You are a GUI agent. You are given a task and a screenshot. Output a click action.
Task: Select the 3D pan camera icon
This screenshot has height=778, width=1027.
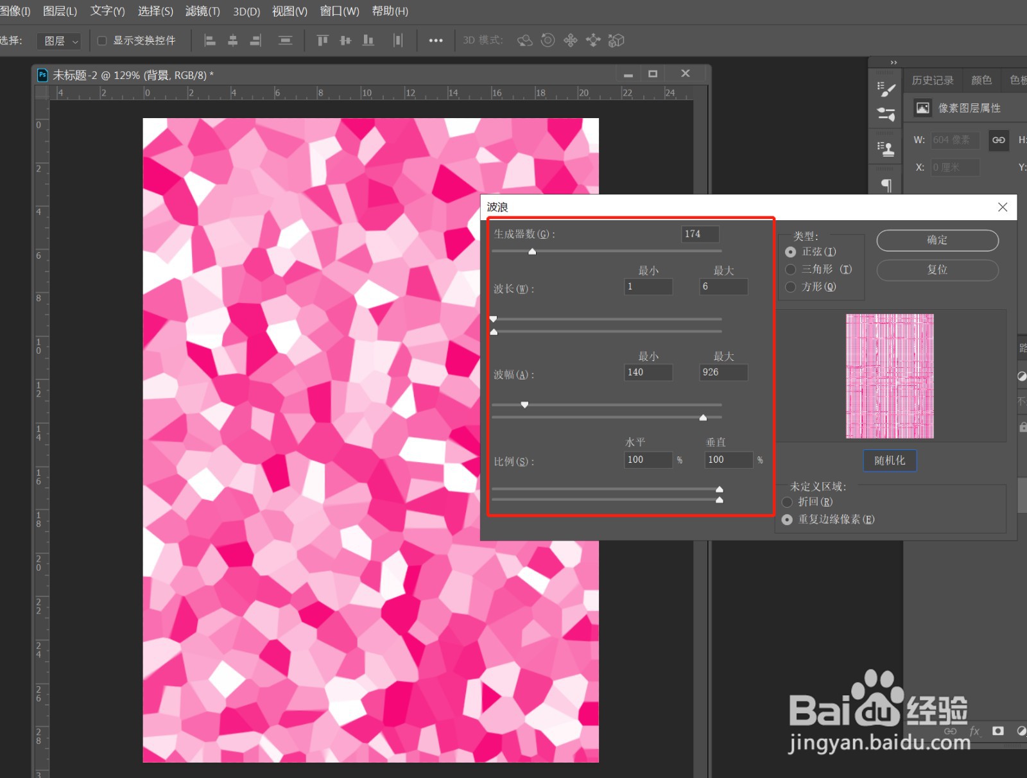tap(570, 40)
